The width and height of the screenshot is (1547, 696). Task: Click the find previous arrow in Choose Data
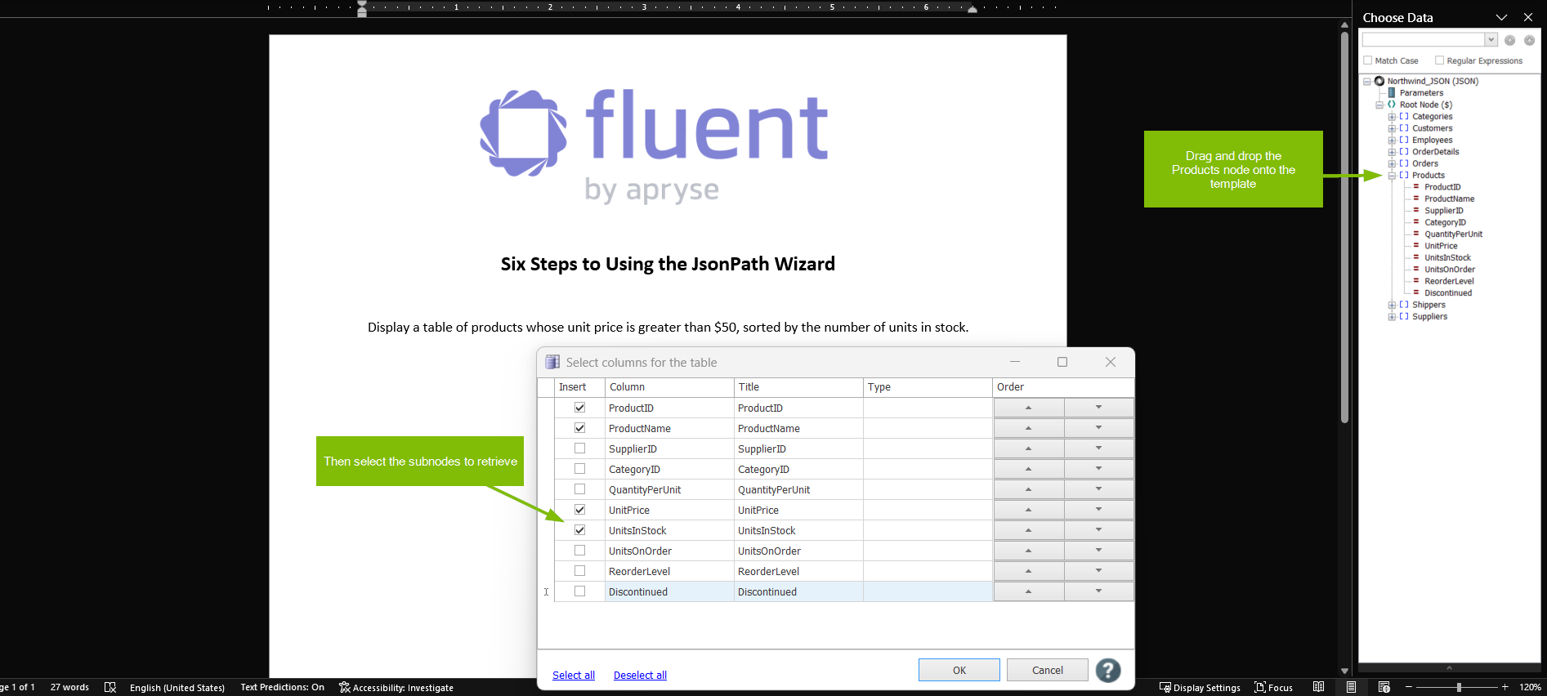tap(1509, 40)
